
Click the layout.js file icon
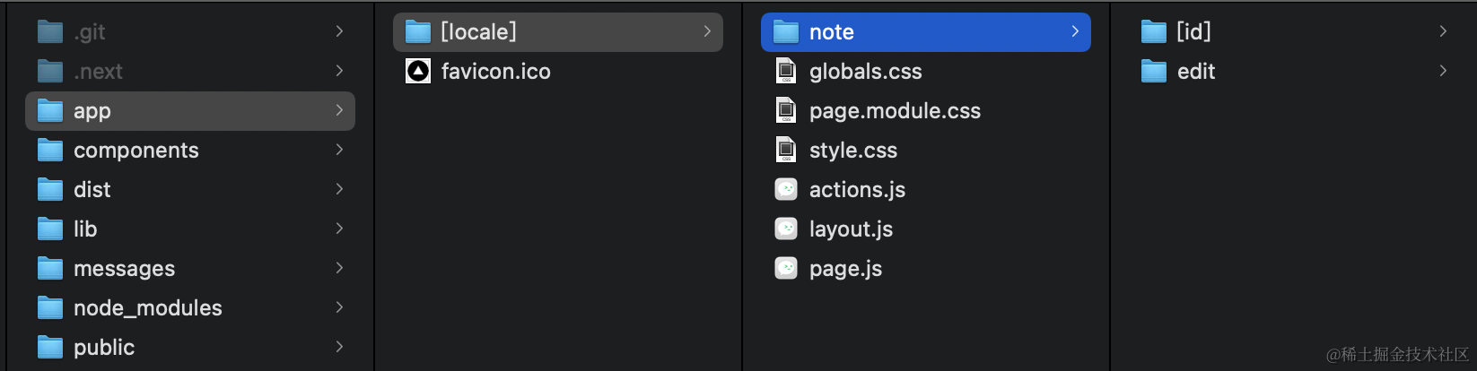pyautogui.click(x=786, y=229)
